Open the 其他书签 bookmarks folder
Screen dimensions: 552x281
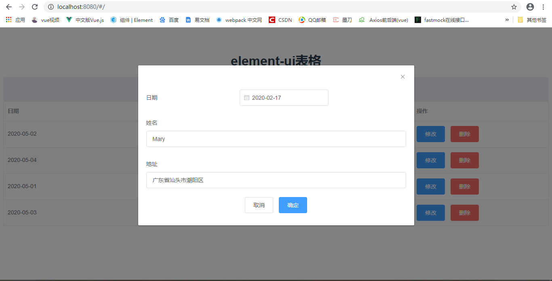pos(533,19)
